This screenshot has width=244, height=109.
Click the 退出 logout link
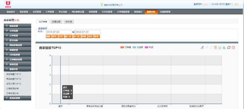point(236,4)
